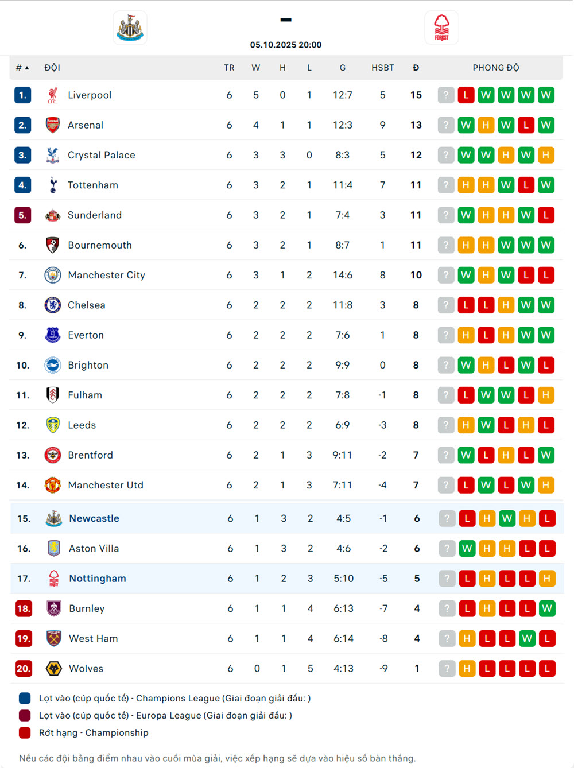Click the rank 18 relegation badge for Burnley
This screenshot has height=768, width=574.
pos(24,608)
